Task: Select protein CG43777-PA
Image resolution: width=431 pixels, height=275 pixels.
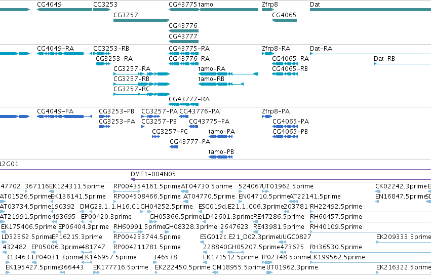Action: [174, 147]
